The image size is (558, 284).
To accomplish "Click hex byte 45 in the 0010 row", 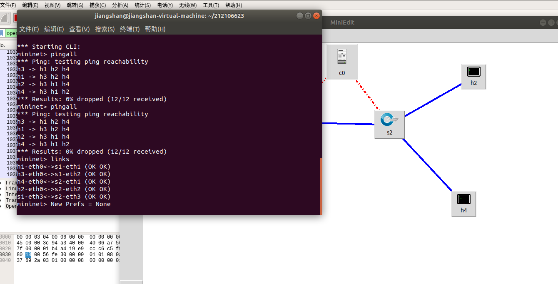I will pyautogui.click(x=20, y=243).
